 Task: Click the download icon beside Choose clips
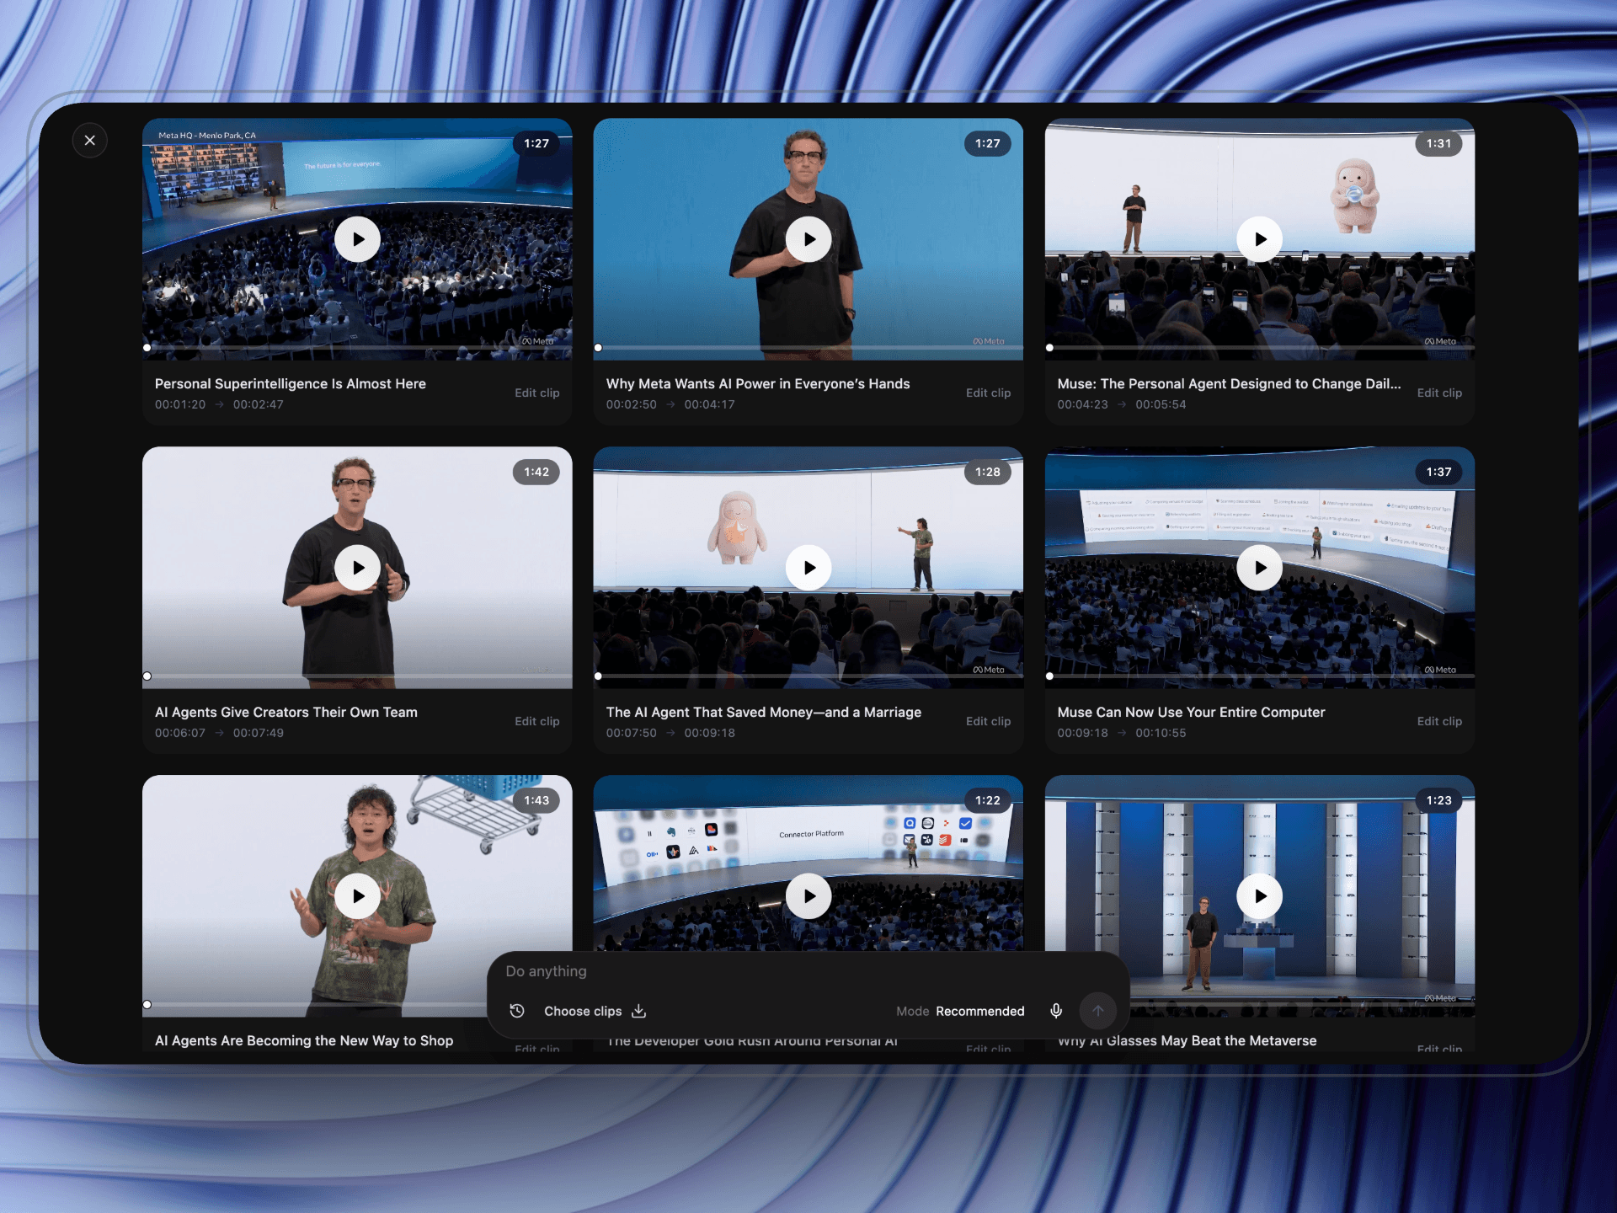(639, 1011)
